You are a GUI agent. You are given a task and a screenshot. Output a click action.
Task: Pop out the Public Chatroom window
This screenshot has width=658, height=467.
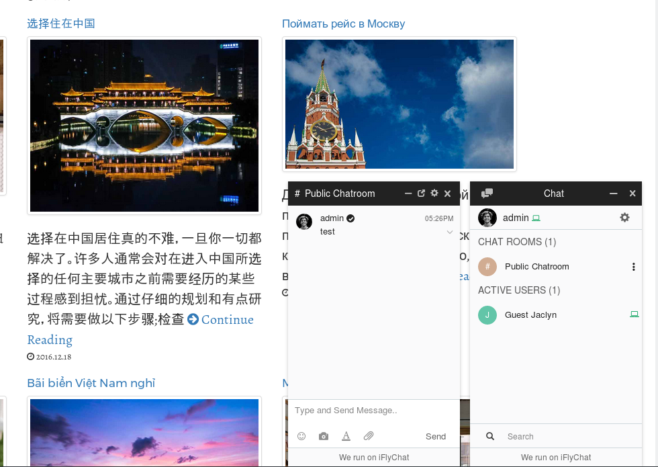coord(422,194)
